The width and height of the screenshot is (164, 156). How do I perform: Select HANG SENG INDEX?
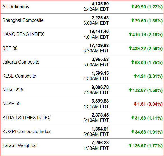23,34
